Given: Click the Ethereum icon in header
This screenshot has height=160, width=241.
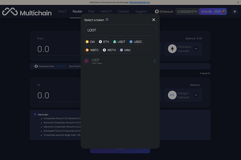Looking at the screenshot, I should pyautogui.click(x=157, y=11).
